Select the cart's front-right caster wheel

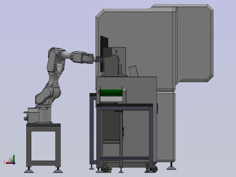[x=154, y=169]
